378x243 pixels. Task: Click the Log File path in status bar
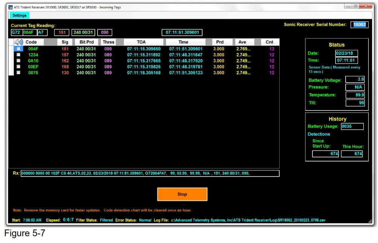point(248,220)
